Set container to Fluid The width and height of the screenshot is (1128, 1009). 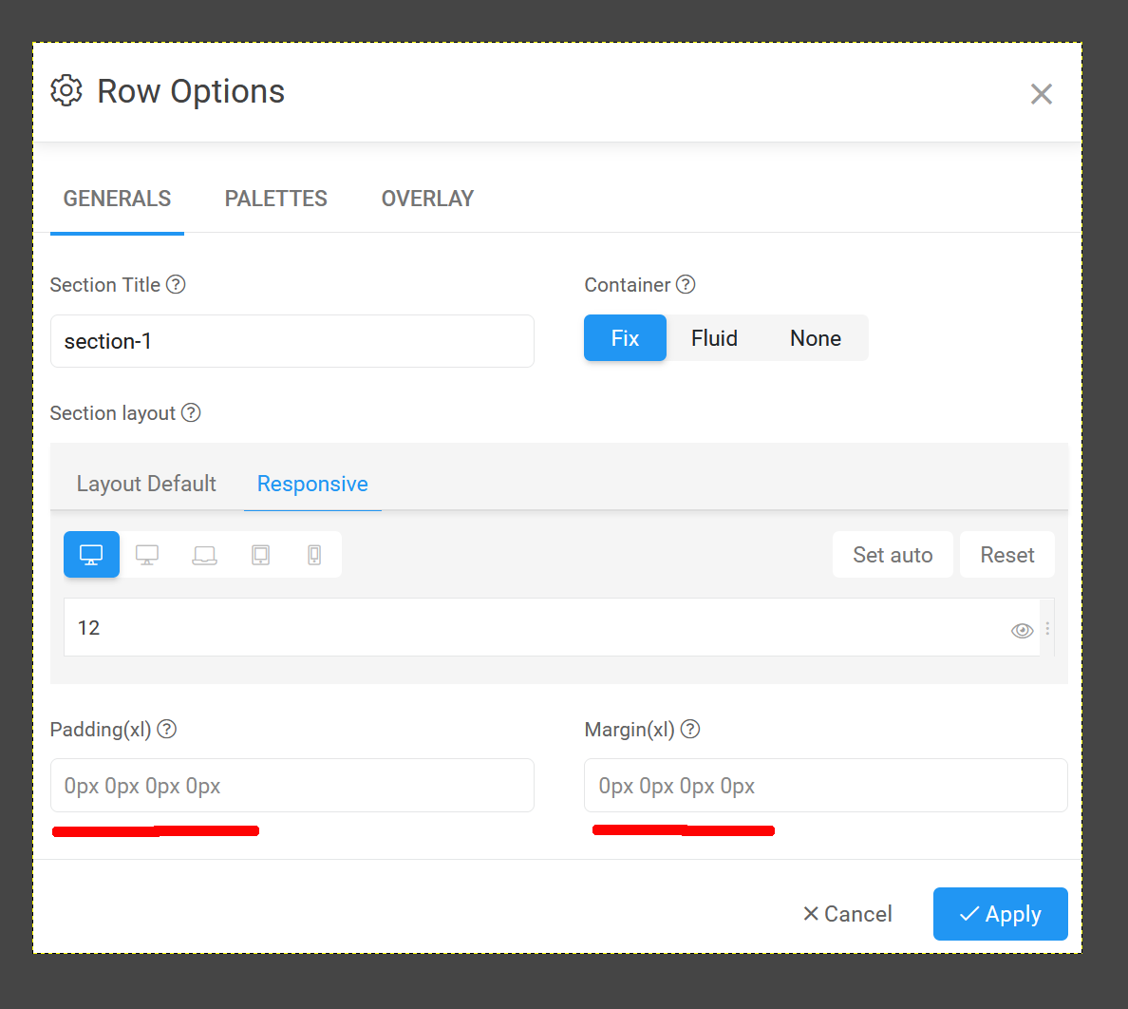pyautogui.click(x=714, y=338)
